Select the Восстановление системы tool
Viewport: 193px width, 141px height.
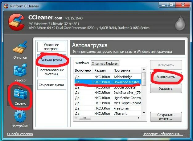coord(51,72)
